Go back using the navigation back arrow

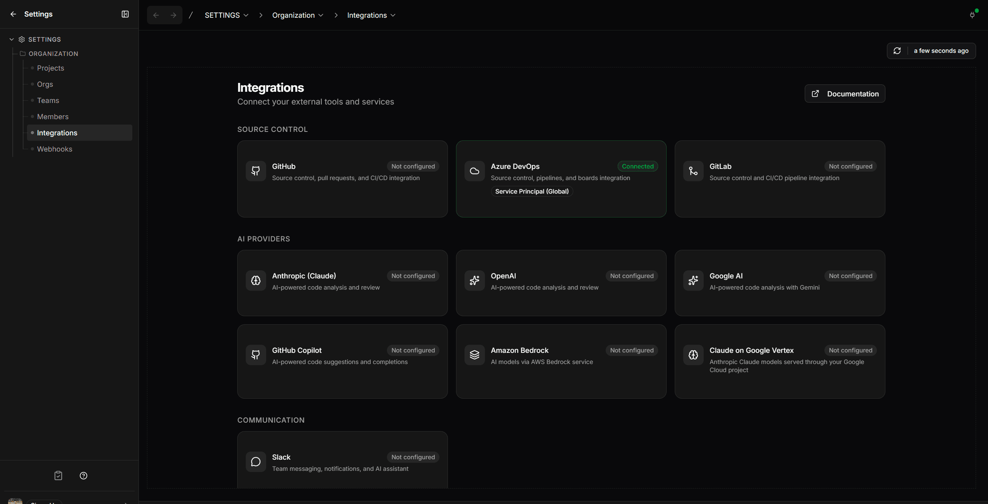pyautogui.click(x=156, y=15)
